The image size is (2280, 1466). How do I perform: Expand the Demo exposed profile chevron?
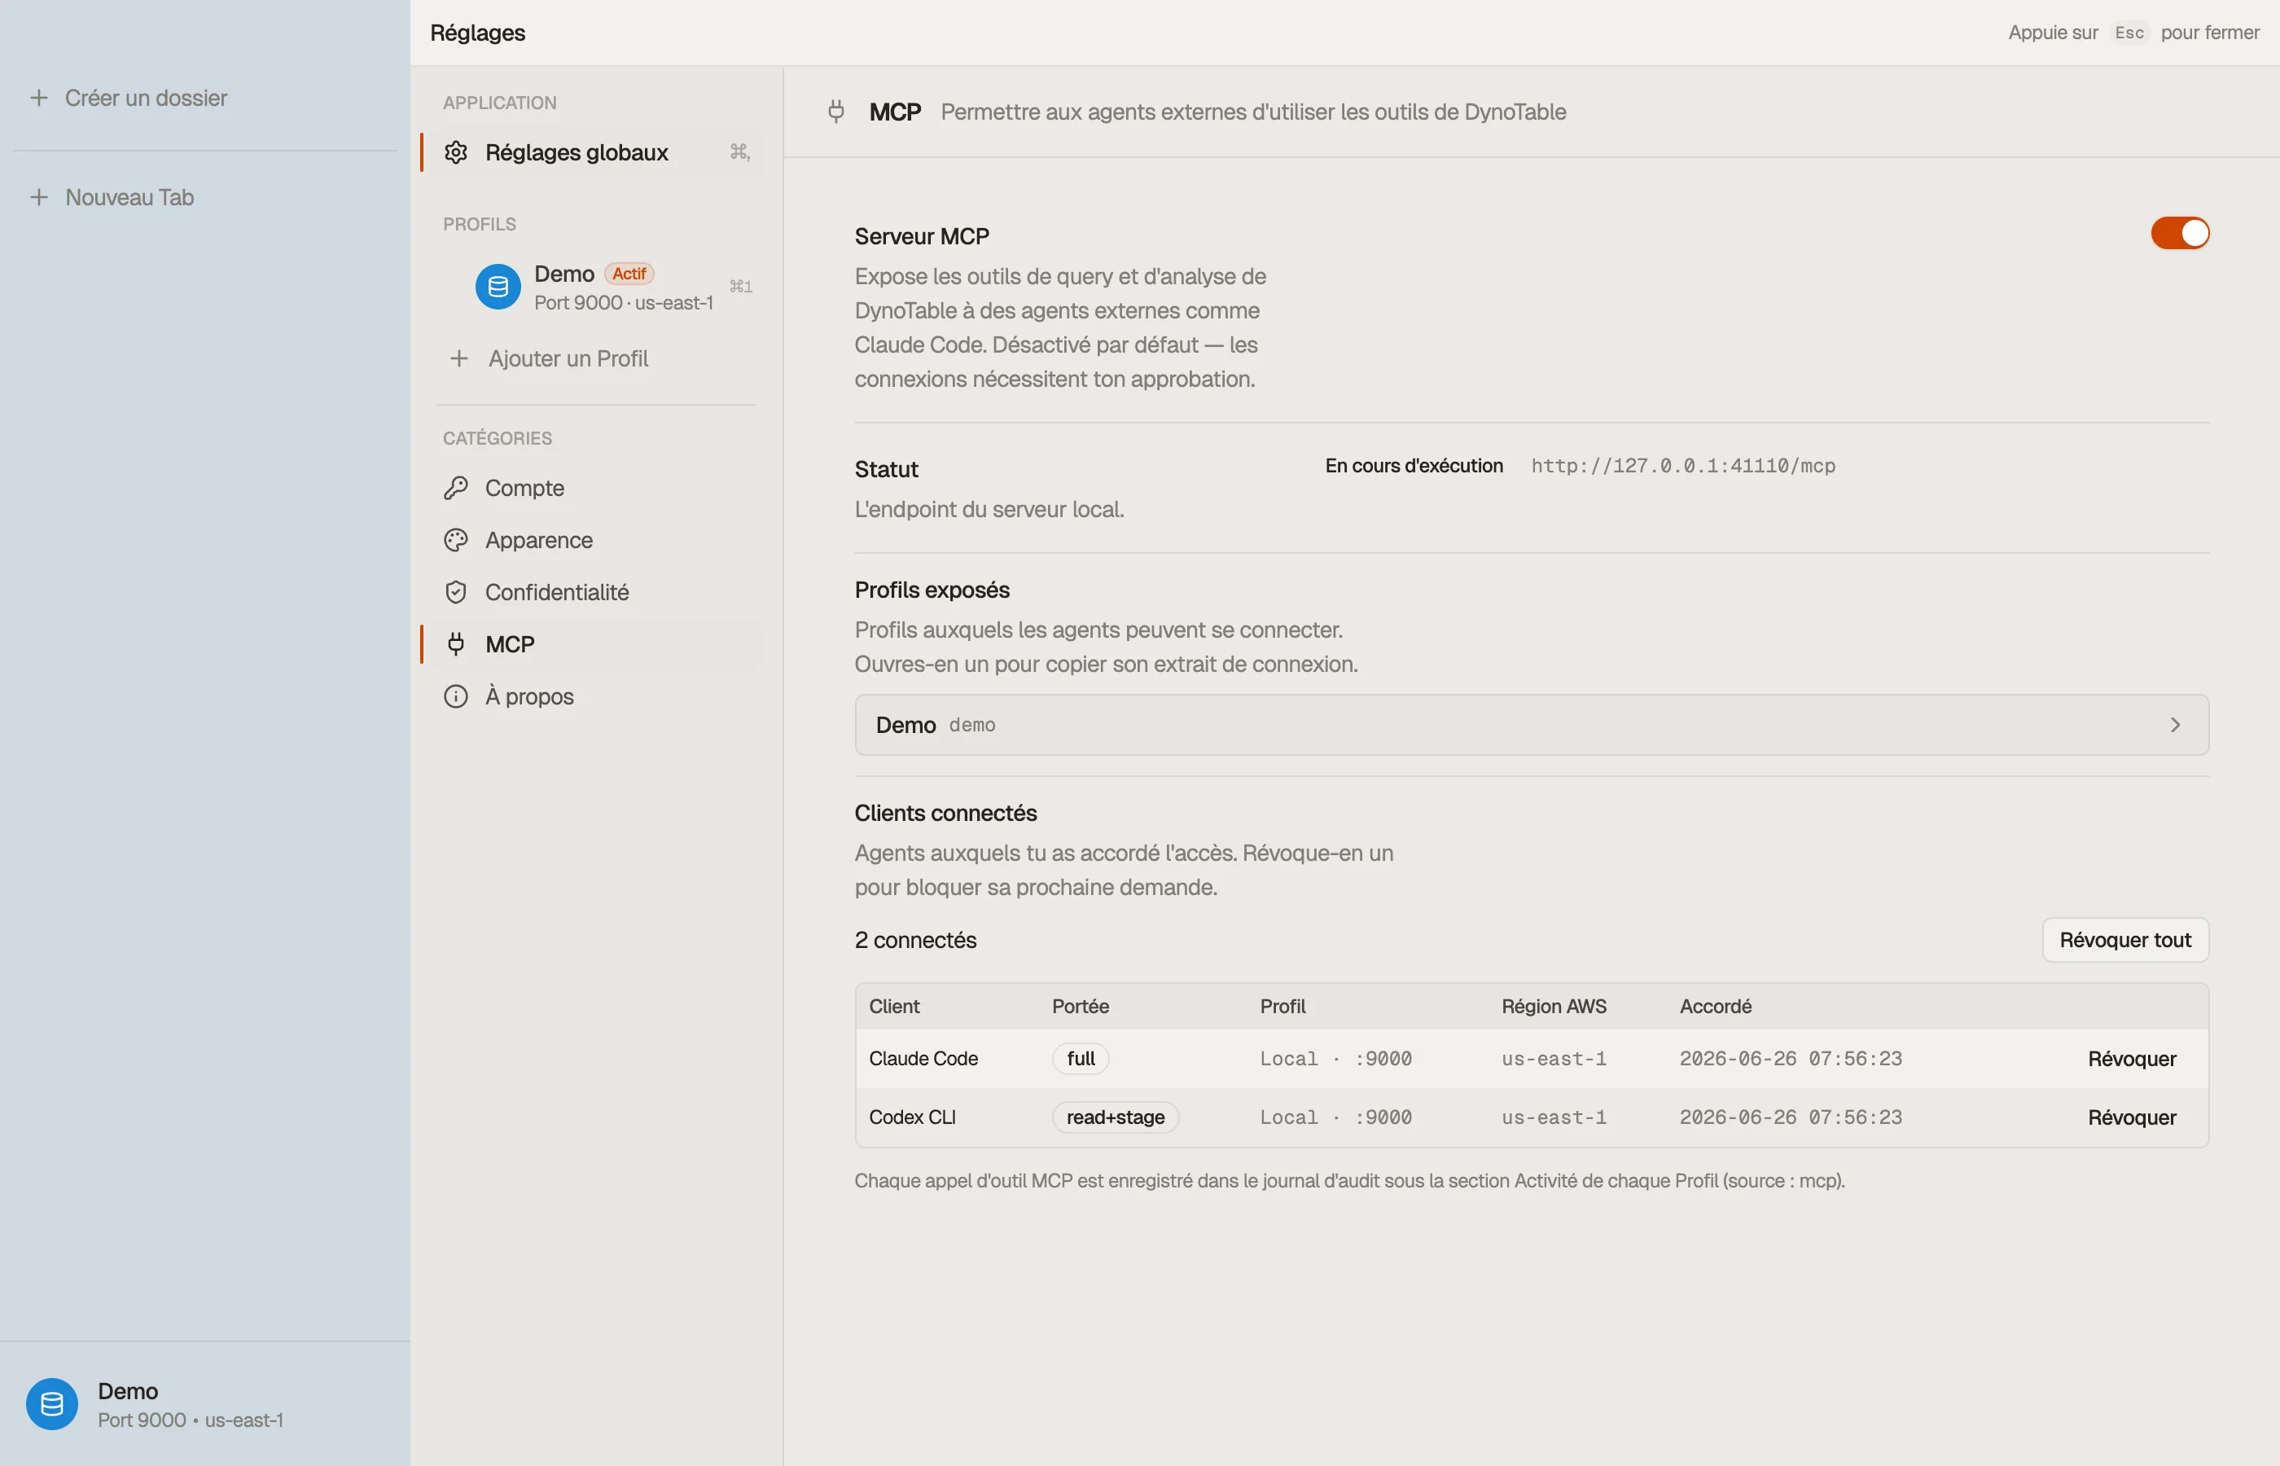2174,726
